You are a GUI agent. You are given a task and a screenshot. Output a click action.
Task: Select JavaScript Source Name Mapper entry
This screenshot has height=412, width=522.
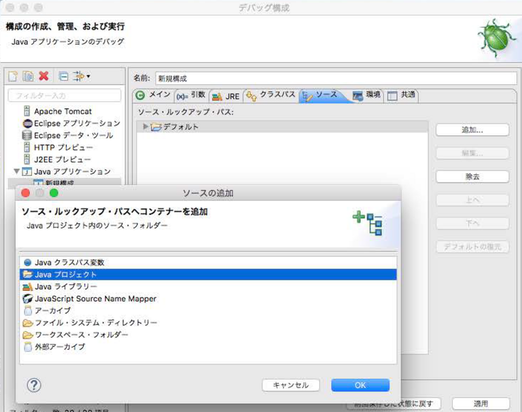tap(208, 298)
